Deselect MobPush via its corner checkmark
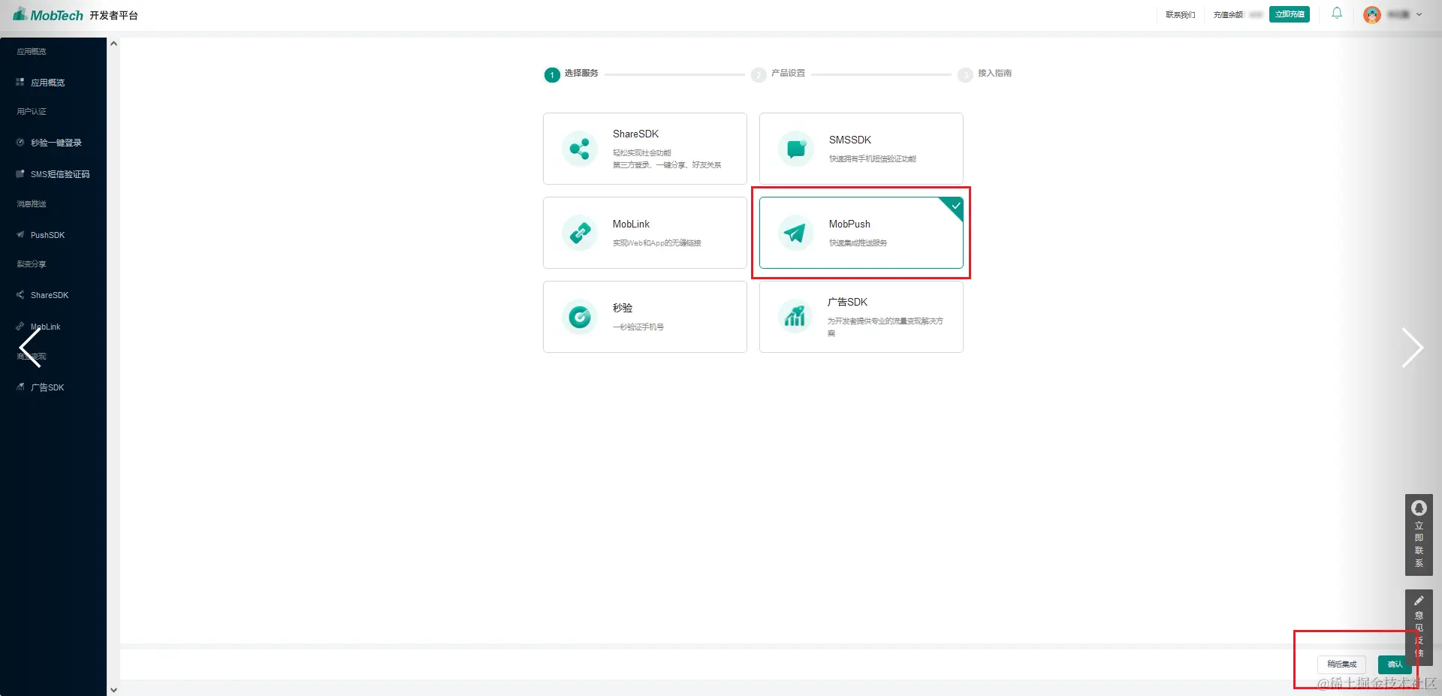Screen dimensions: 1442x696 (x=955, y=206)
